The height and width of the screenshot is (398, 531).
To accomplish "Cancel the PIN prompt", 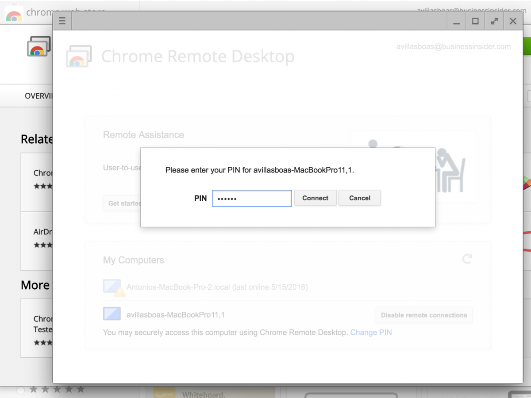I will tap(360, 198).
